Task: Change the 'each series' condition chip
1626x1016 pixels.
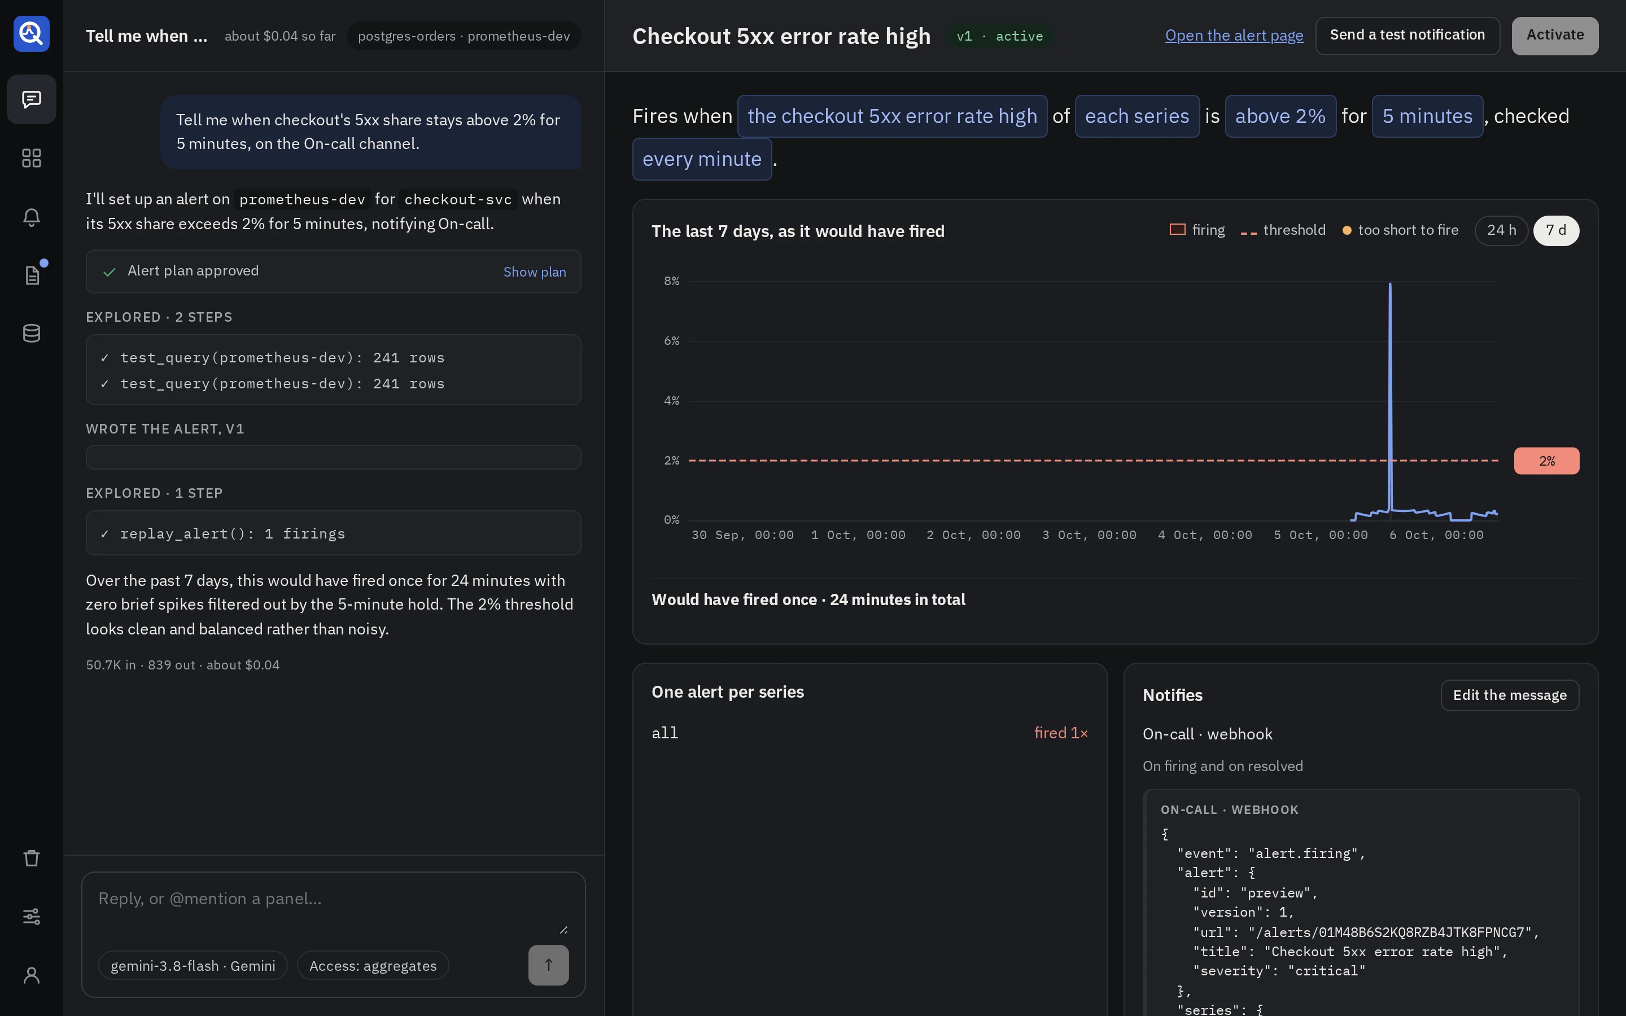Action: coord(1137,116)
